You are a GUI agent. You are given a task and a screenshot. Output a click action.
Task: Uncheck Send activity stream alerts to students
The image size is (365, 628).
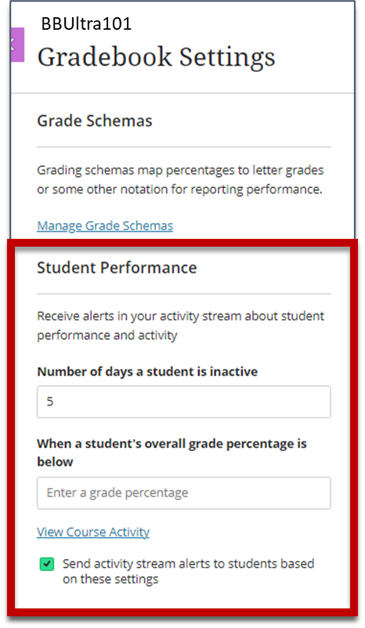tap(47, 564)
